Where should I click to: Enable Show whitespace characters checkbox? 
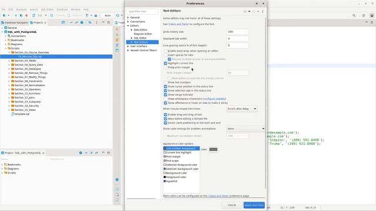click(x=166, y=99)
